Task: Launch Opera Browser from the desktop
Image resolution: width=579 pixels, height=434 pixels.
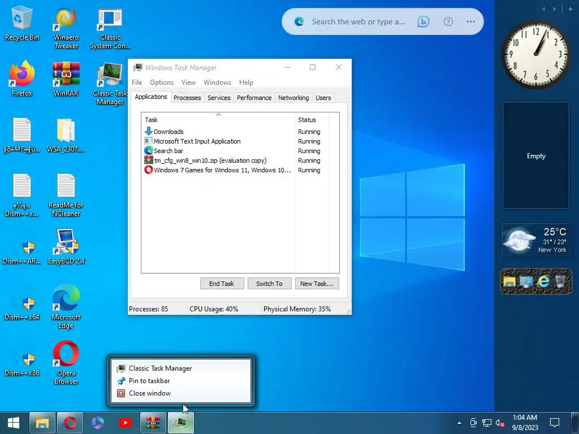Action: click(x=66, y=363)
